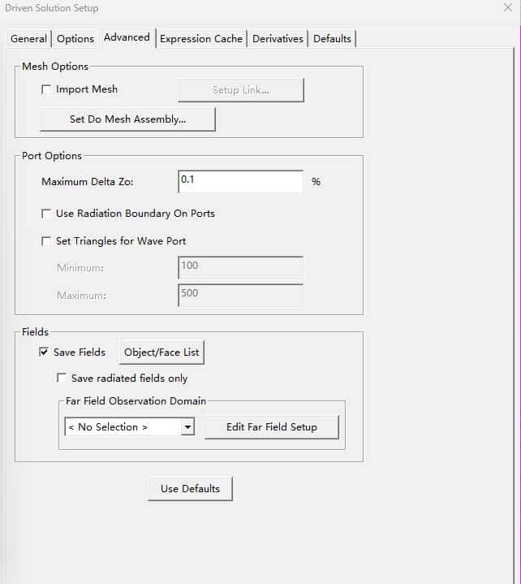The width and height of the screenshot is (521, 584).
Task: Switch to the General tab
Action: pyautogui.click(x=28, y=39)
